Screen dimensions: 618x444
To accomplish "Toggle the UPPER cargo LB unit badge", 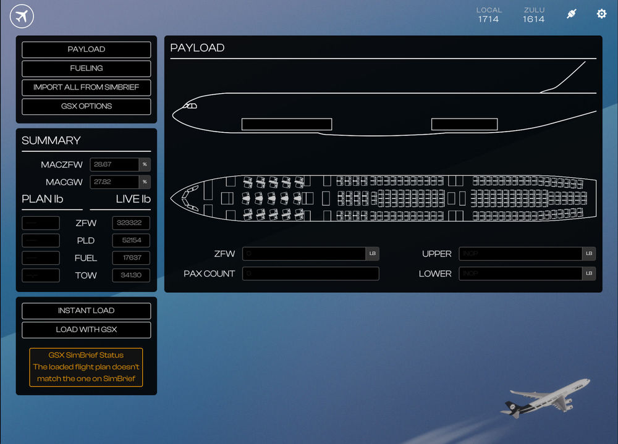I will click(589, 254).
